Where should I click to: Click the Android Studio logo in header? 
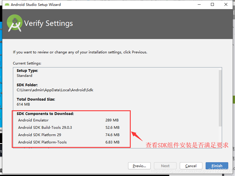(14, 23)
